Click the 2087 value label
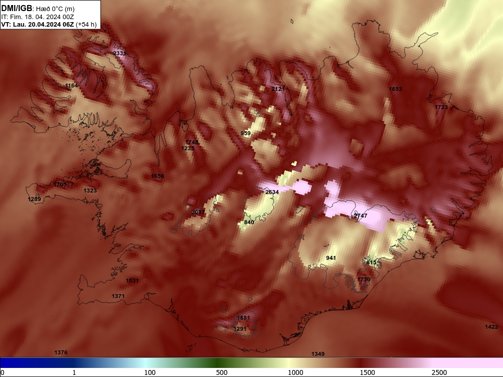 tap(198, 212)
